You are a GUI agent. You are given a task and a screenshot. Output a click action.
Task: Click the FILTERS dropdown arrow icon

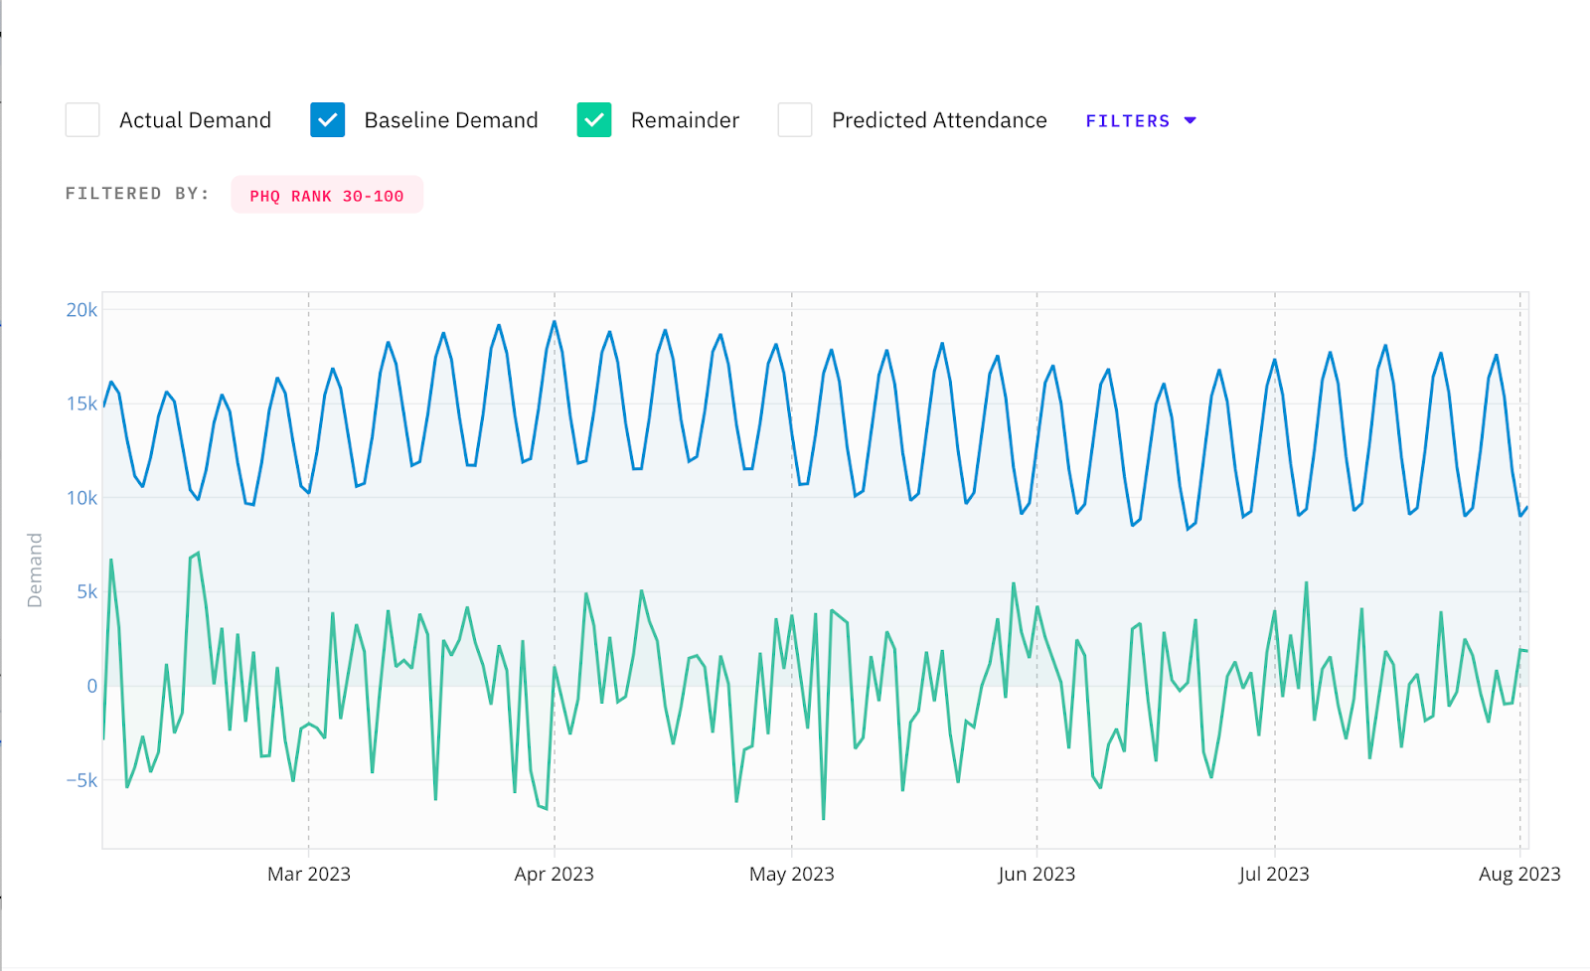point(1190,121)
